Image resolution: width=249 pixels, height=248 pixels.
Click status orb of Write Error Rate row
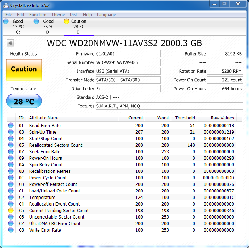coord(11,230)
